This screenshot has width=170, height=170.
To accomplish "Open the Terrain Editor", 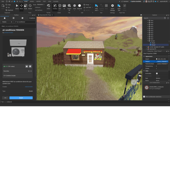I will [48, 7].
